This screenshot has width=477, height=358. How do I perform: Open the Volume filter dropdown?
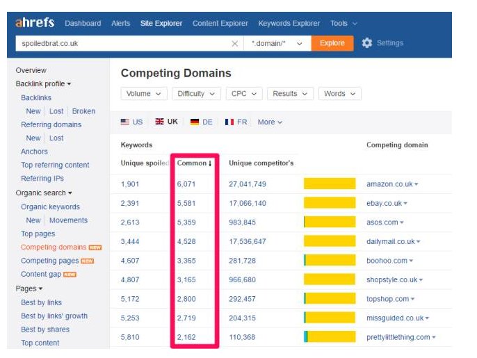[x=144, y=94]
